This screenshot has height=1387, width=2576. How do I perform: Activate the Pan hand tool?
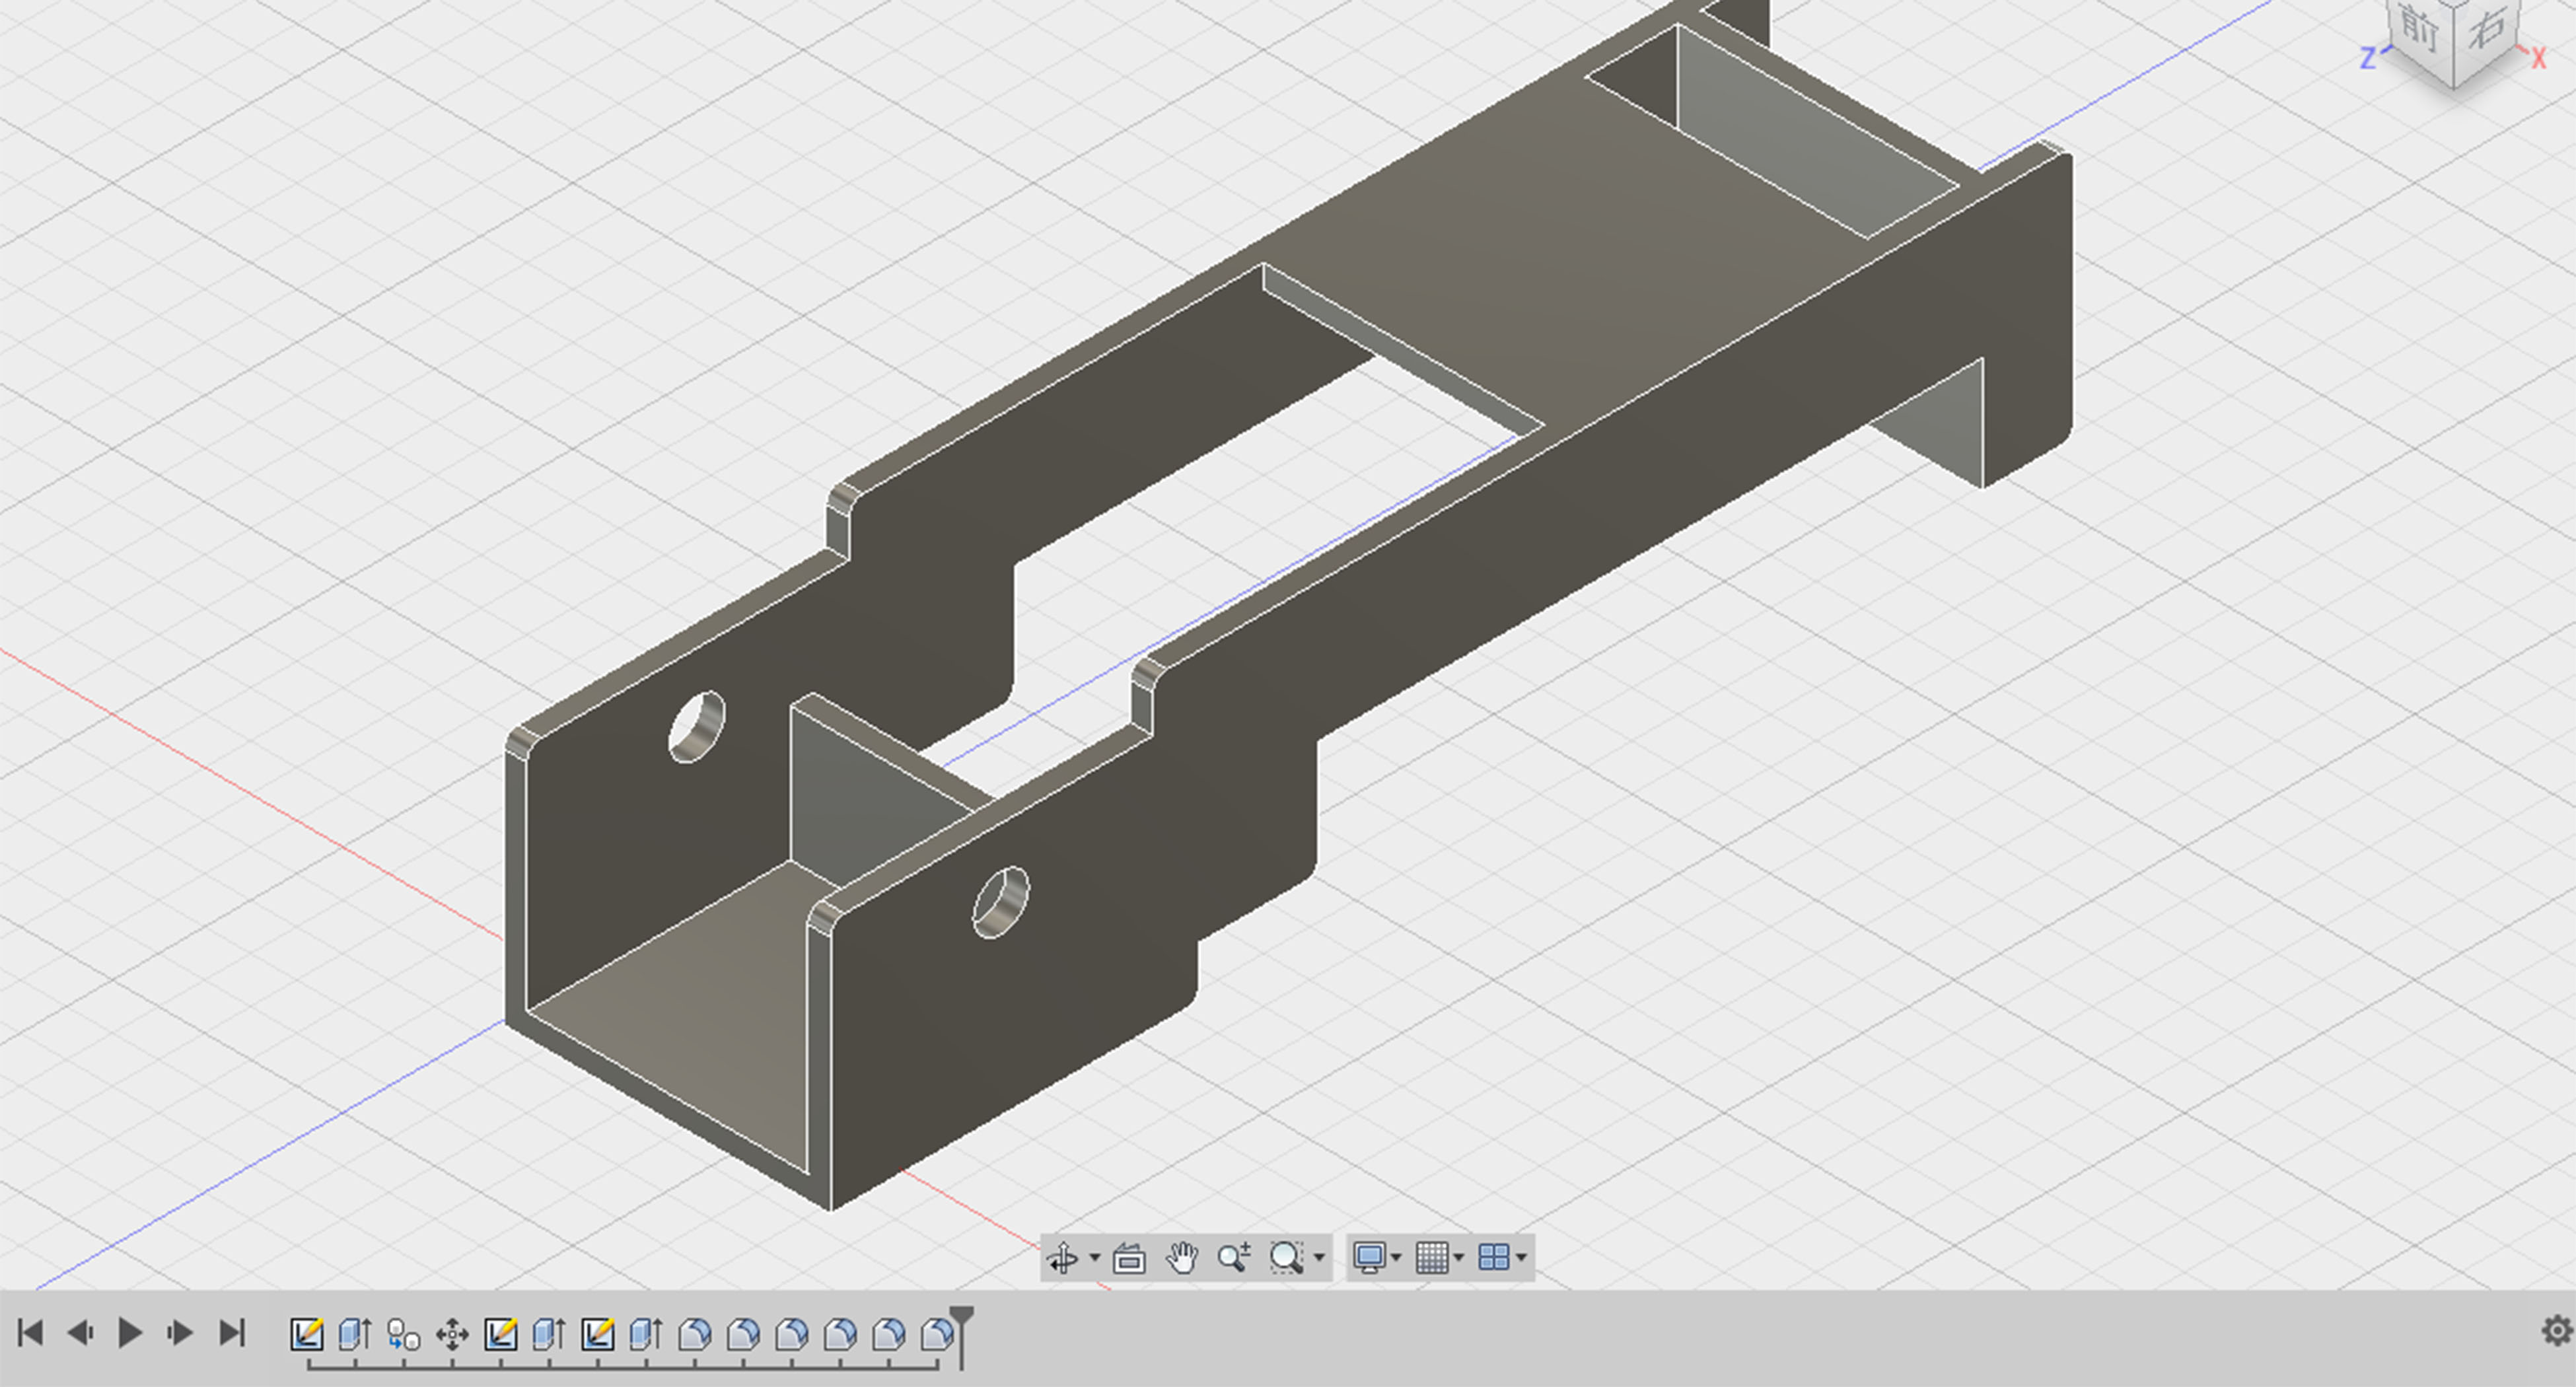click(x=1182, y=1258)
